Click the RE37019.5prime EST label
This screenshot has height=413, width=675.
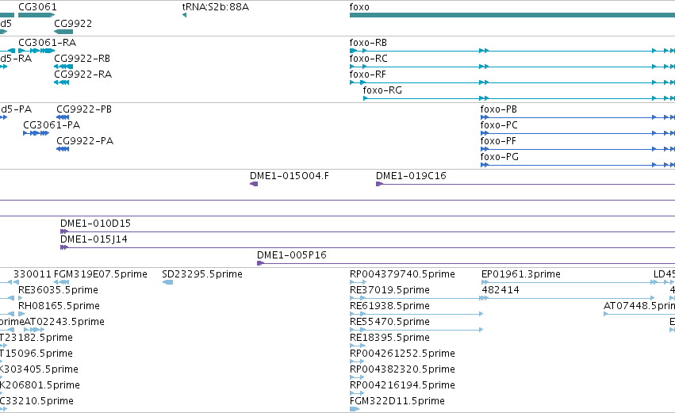[x=389, y=290]
